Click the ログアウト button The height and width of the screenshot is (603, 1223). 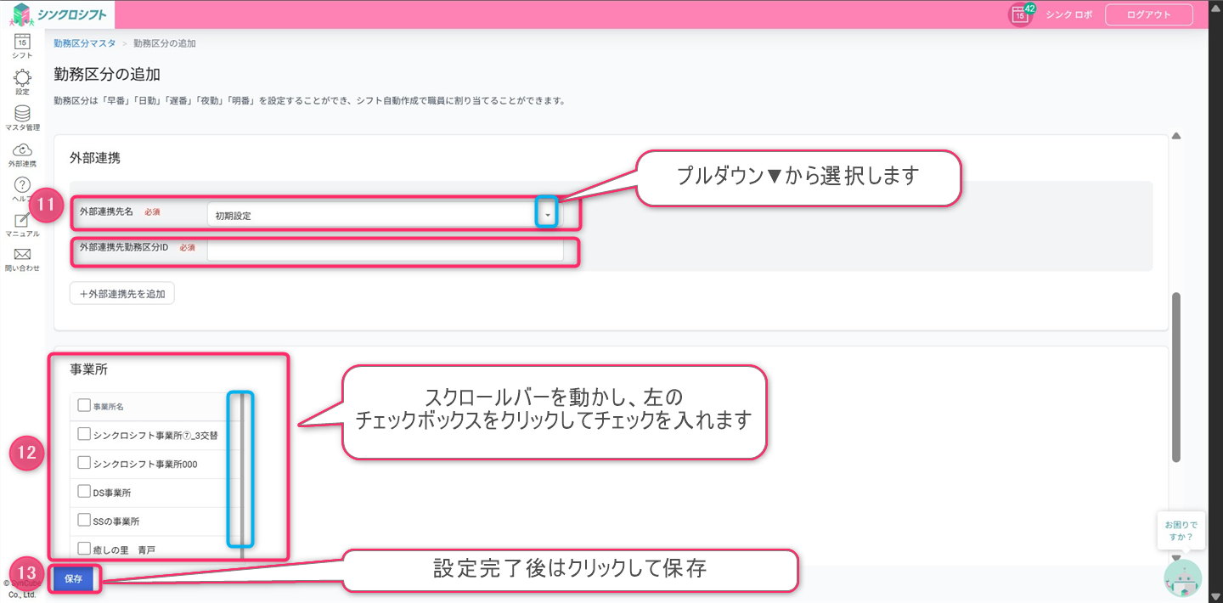click(x=1148, y=14)
